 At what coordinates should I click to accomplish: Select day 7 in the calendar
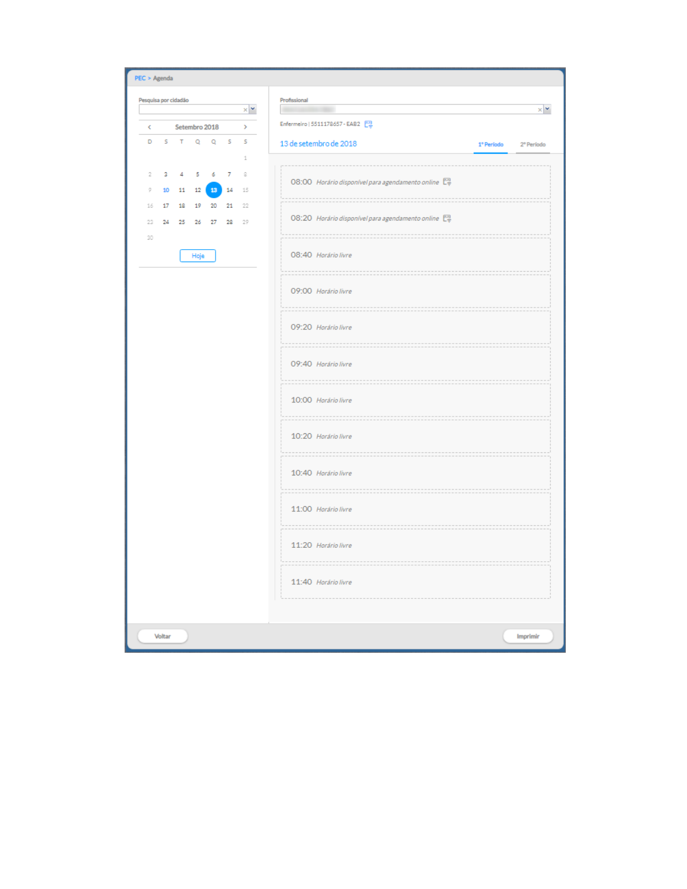pyautogui.click(x=229, y=175)
